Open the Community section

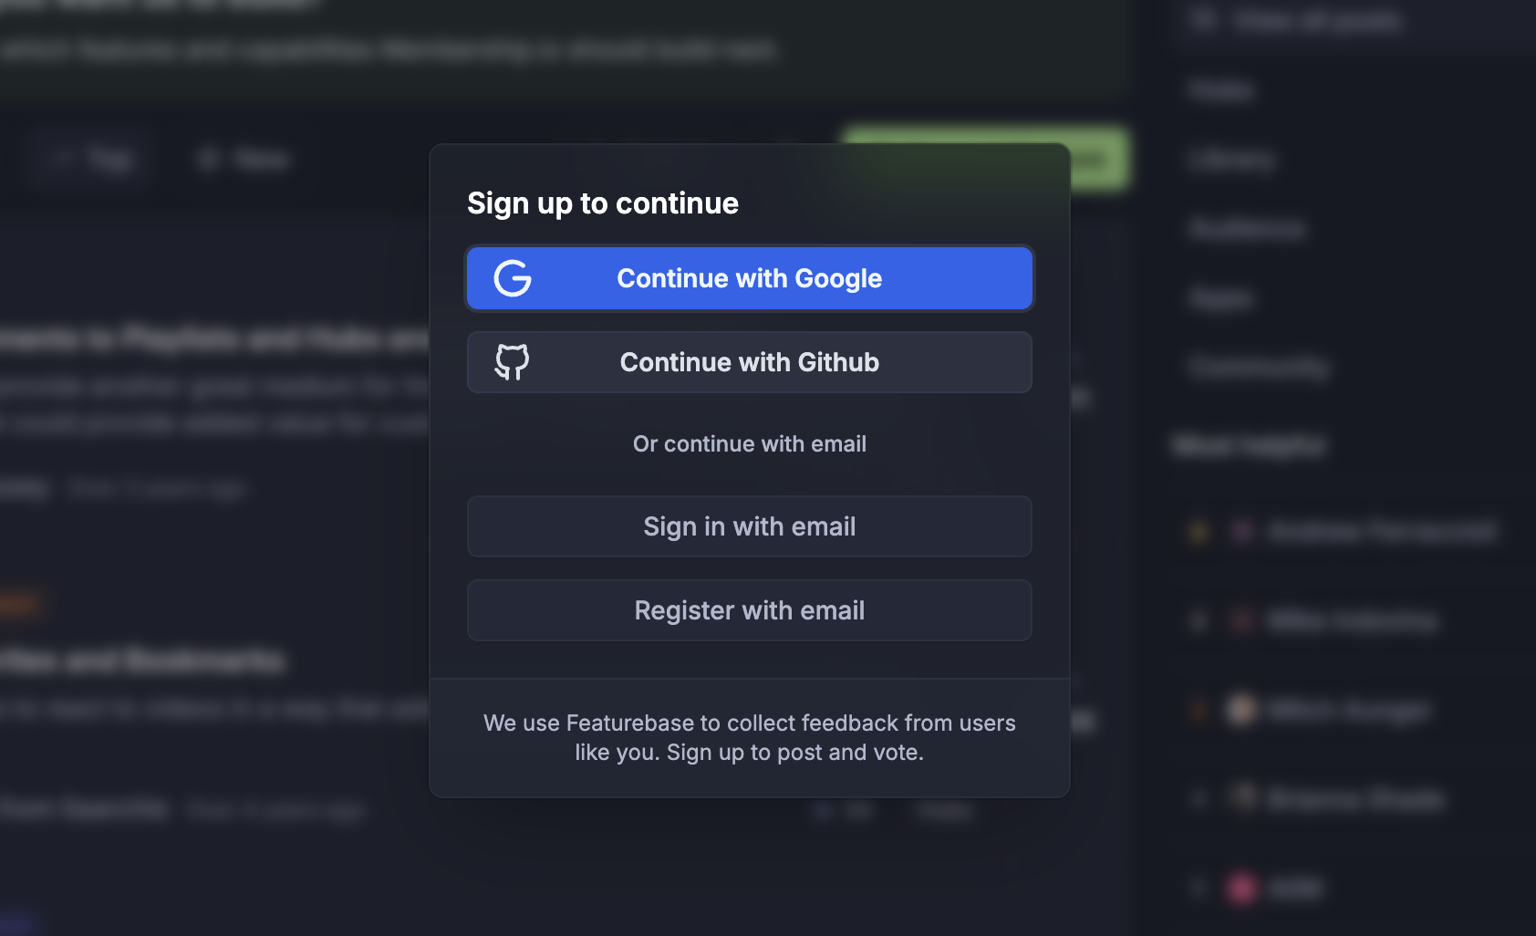[1258, 367]
